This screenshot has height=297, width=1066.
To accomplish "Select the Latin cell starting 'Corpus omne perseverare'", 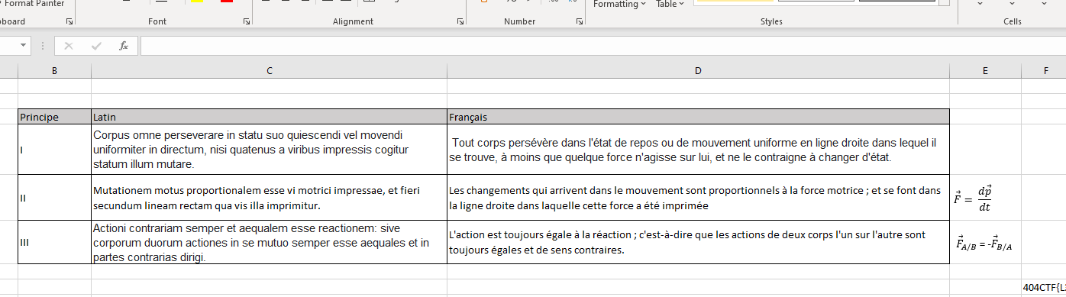I will coord(269,150).
